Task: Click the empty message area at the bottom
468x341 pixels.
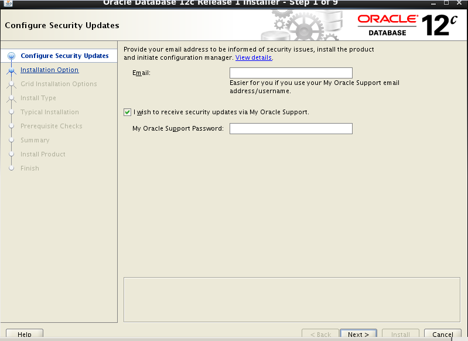Action: [292, 299]
